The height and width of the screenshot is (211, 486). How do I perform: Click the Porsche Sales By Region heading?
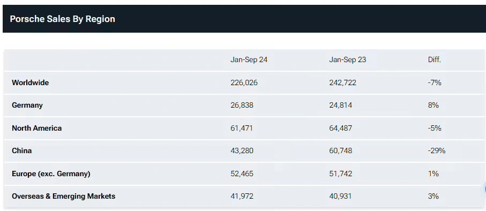click(x=62, y=19)
